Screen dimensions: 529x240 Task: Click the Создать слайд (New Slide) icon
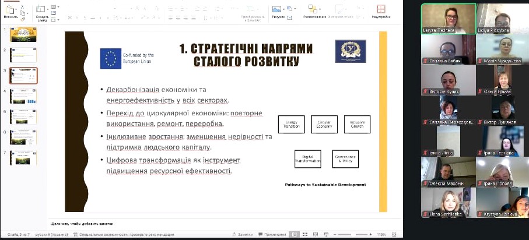coord(40,9)
